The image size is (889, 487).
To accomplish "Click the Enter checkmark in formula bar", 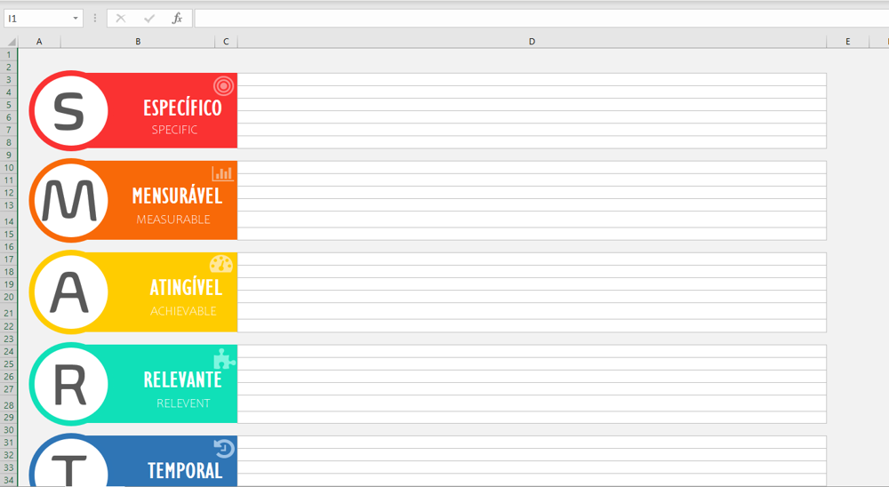I will click(149, 18).
